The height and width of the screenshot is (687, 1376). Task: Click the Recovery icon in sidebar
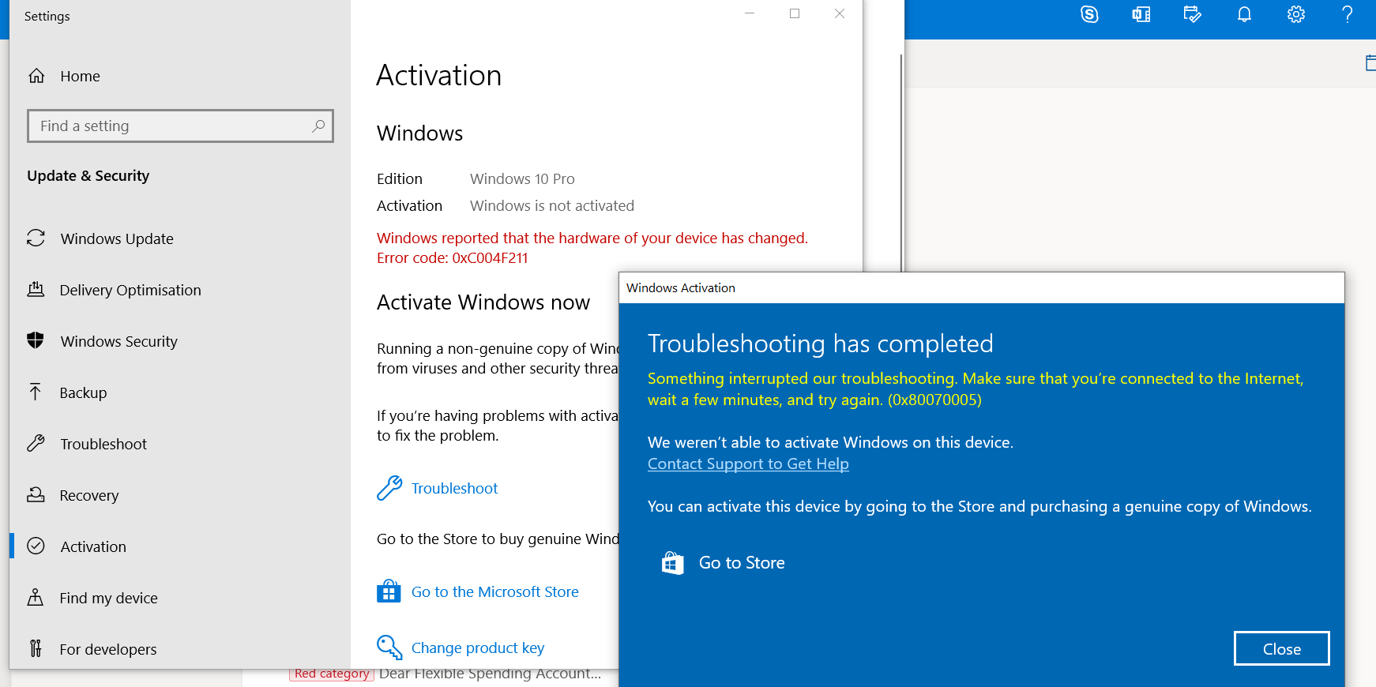coord(36,494)
